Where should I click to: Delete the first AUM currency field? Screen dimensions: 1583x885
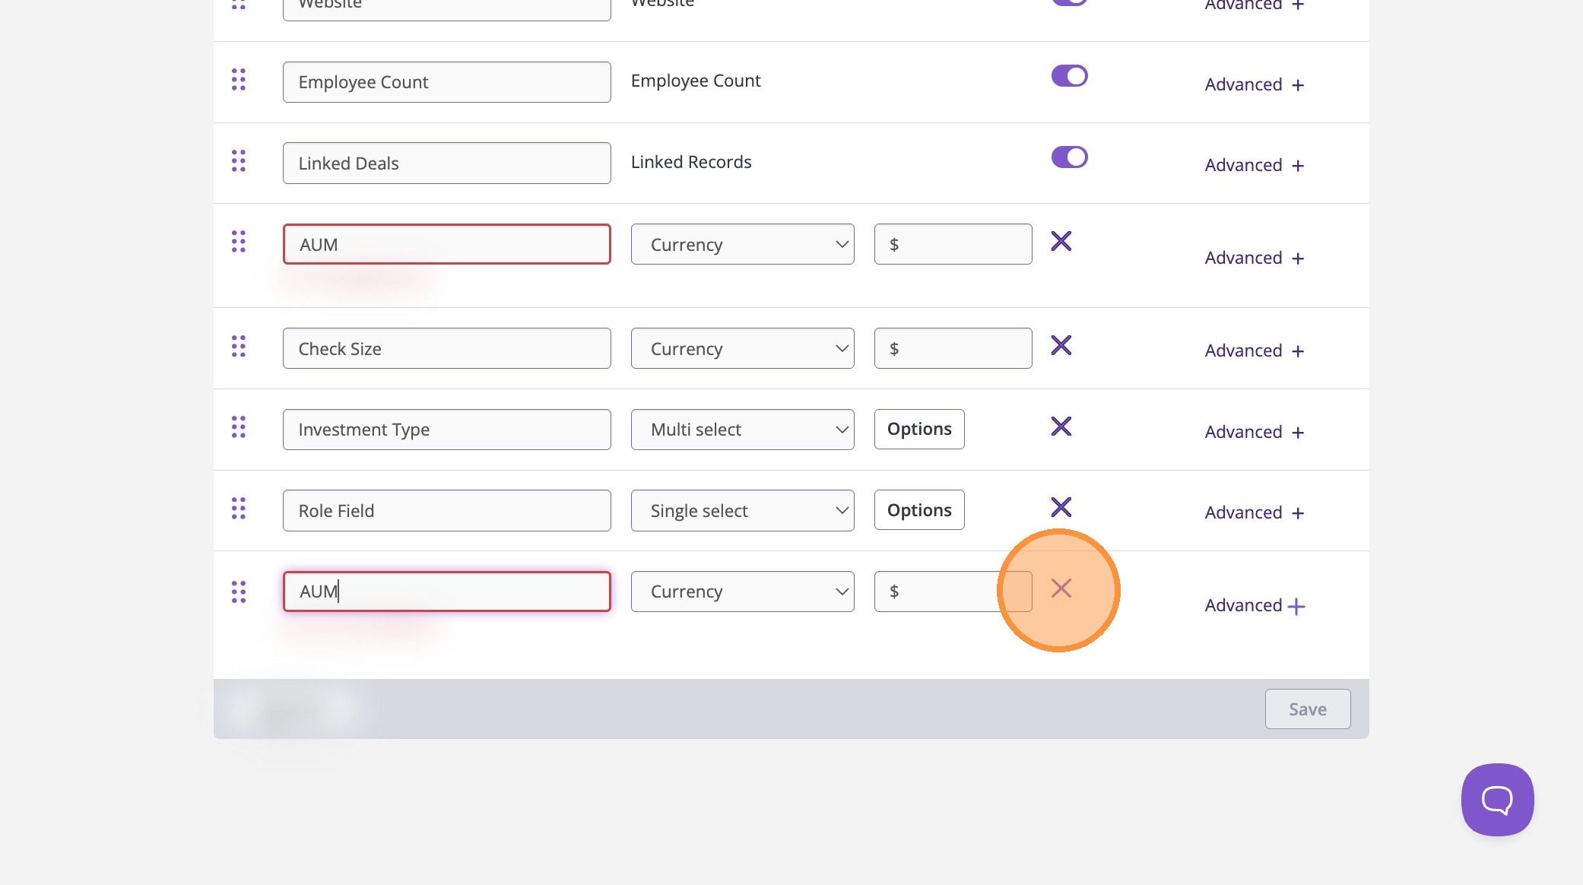click(x=1061, y=242)
